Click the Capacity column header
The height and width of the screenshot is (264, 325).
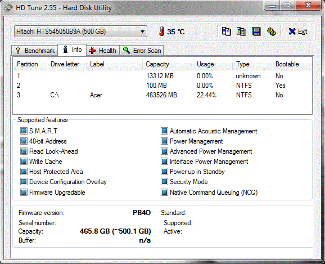click(x=168, y=64)
